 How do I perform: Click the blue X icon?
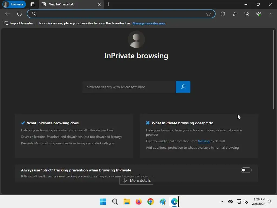click(148, 123)
